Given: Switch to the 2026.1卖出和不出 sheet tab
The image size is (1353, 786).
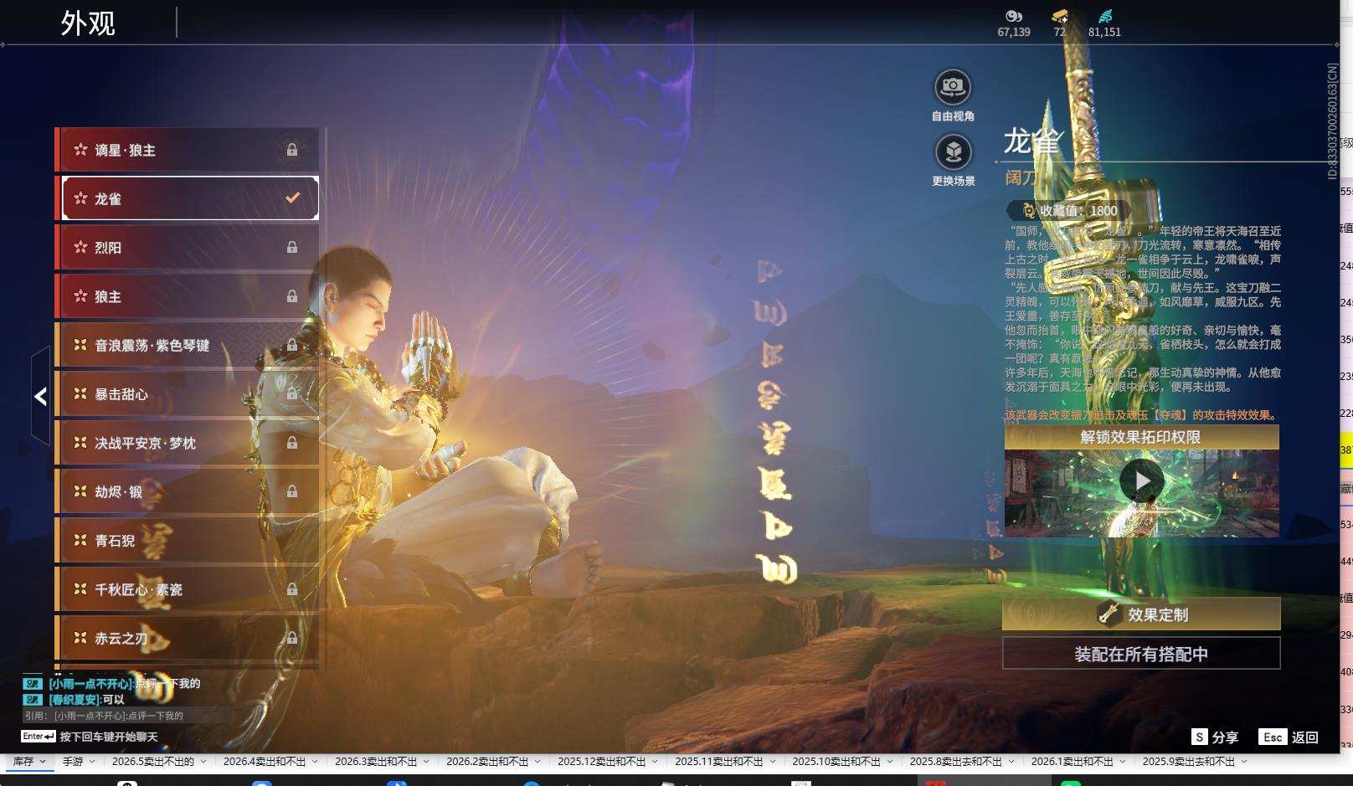Looking at the screenshot, I should pos(1073,762).
